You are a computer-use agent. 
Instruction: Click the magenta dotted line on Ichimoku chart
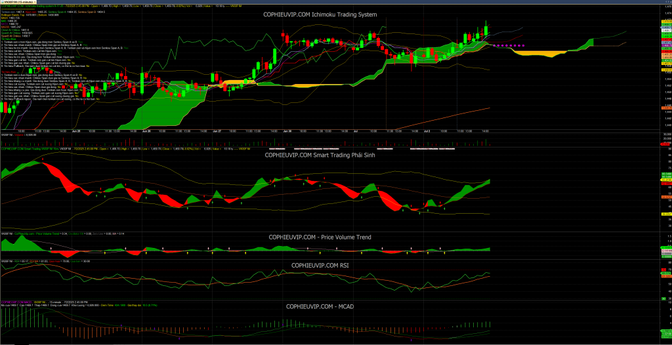point(509,45)
